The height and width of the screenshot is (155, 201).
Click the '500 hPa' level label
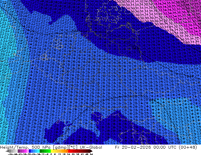tap(41, 147)
